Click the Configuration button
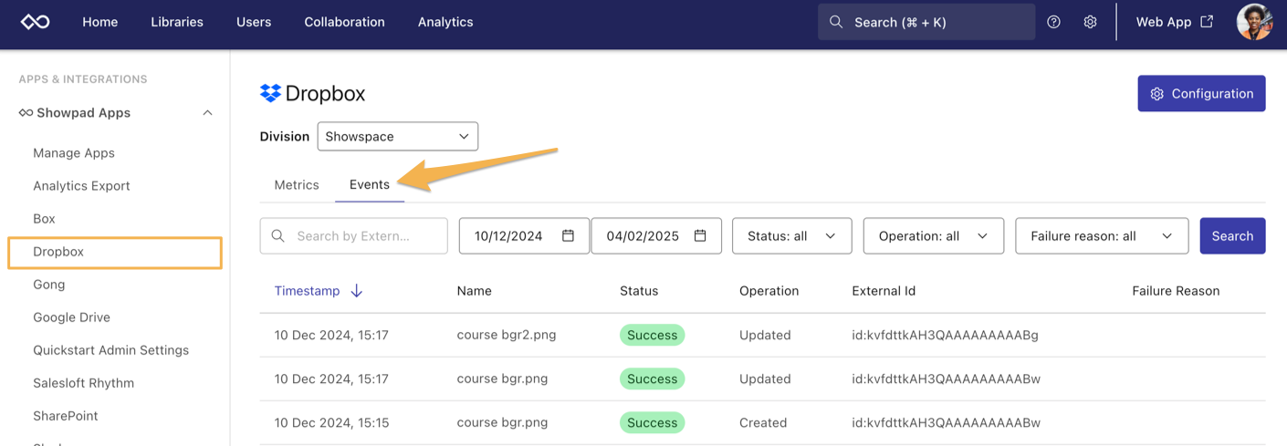The width and height of the screenshot is (1287, 446). pos(1201,94)
